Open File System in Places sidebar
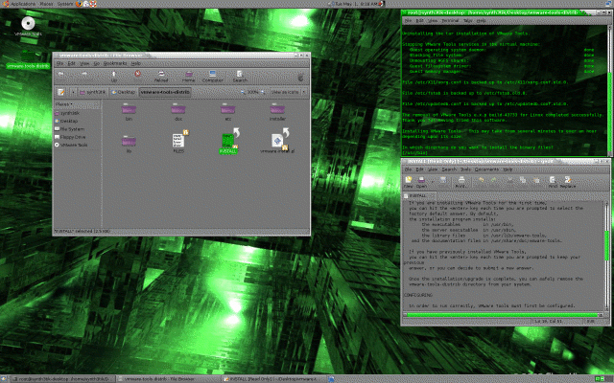This screenshot has height=383, width=614. (69, 129)
